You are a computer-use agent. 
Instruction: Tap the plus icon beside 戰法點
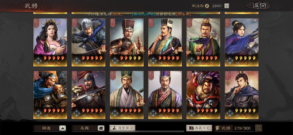click(x=227, y=6)
